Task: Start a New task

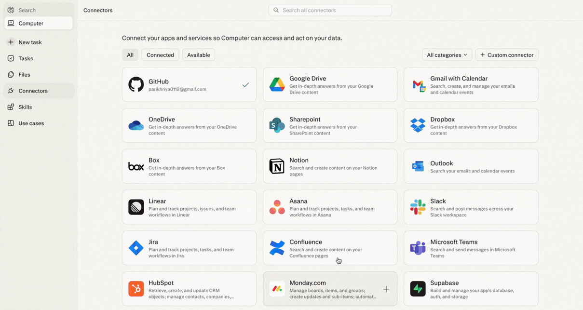Action: 39,42
